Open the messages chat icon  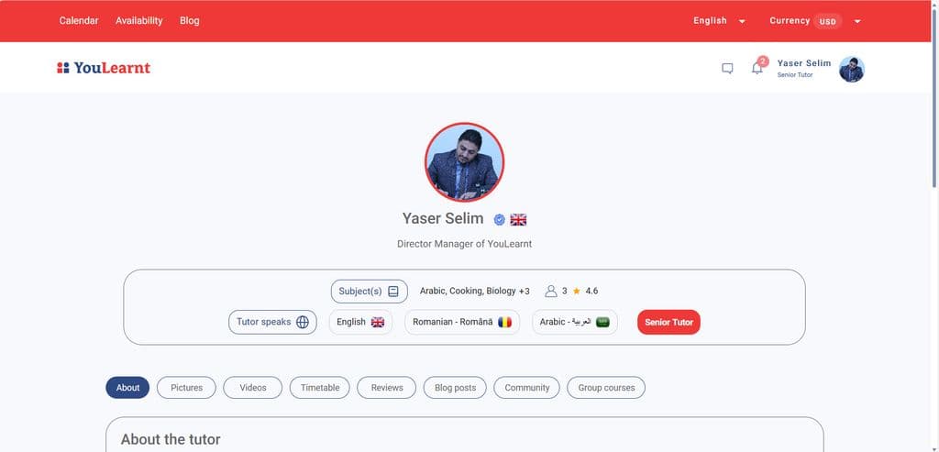point(727,68)
